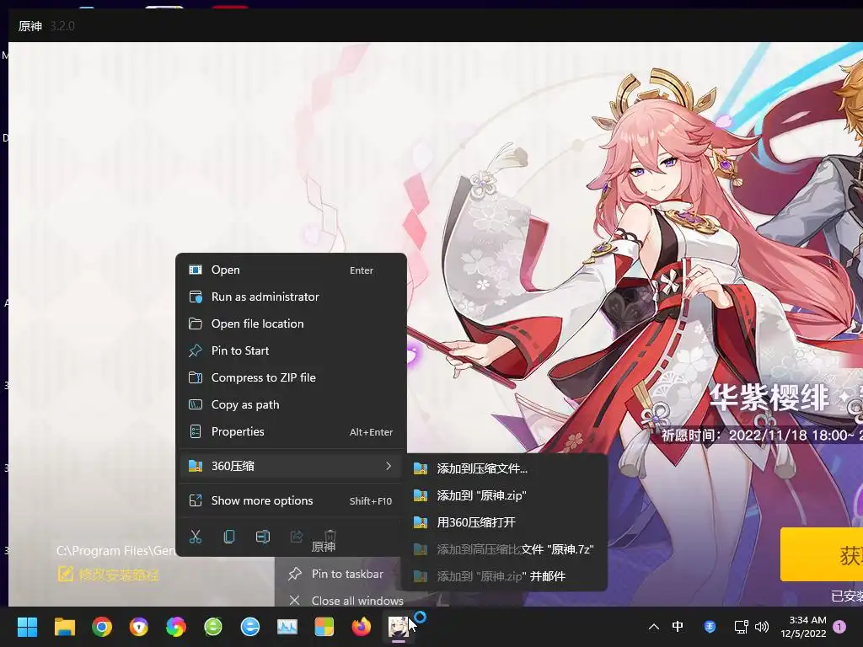
Task: Select 添加到 "原神.zip" 并邮件
Action: point(505,576)
